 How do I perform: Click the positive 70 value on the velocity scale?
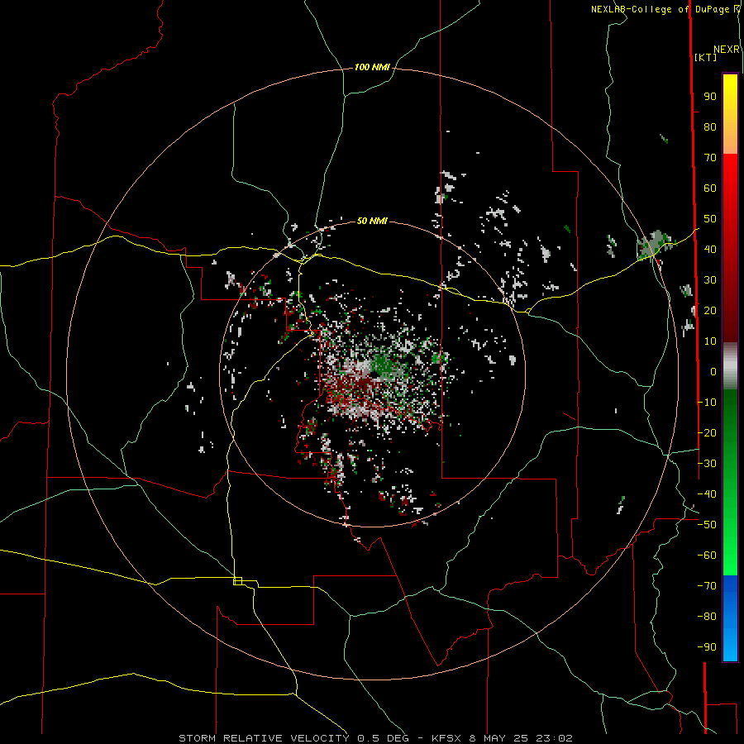pos(710,158)
